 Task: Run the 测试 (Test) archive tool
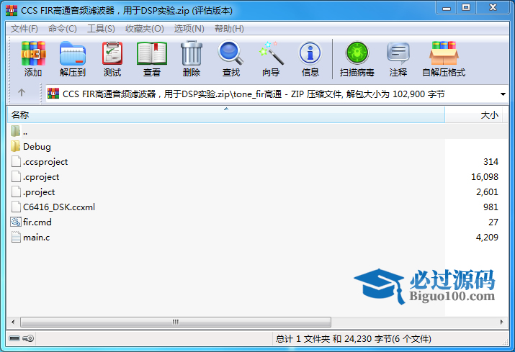click(x=112, y=53)
